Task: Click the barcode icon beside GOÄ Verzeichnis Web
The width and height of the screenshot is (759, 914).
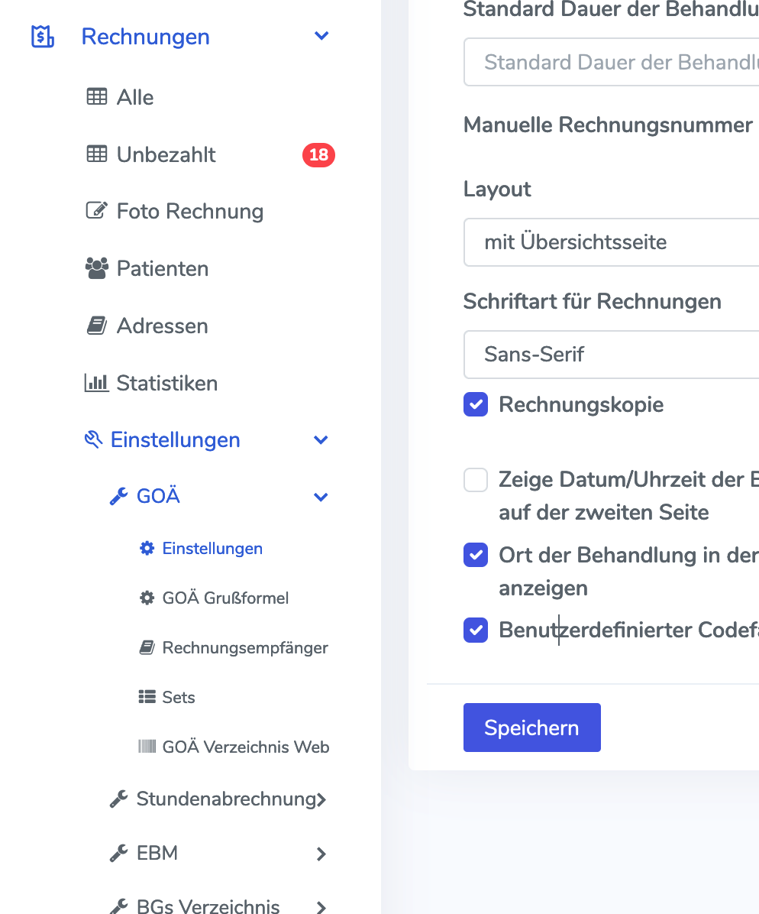Action: (147, 747)
